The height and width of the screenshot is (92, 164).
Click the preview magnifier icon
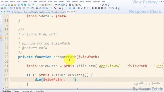[28, 5]
